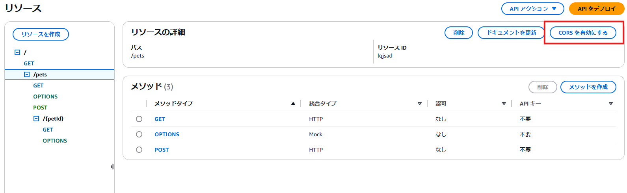Open the OPTIONS link in methods table
This screenshot has width=627, height=193.
(x=167, y=134)
